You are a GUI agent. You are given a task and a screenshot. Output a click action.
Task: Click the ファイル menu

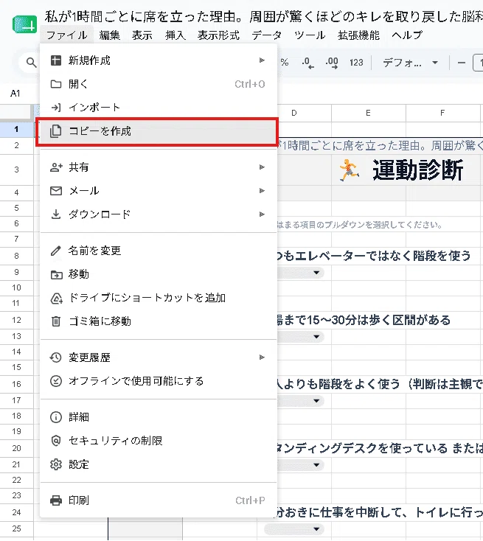(x=66, y=35)
